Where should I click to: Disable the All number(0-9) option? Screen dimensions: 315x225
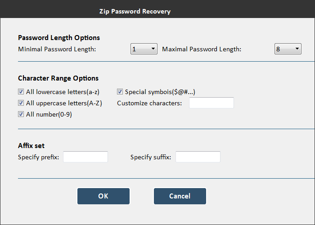(x=21, y=114)
